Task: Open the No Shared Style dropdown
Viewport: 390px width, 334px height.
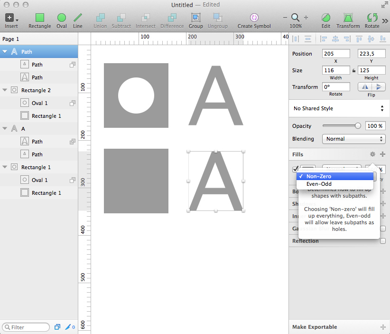Action: (338, 108)
